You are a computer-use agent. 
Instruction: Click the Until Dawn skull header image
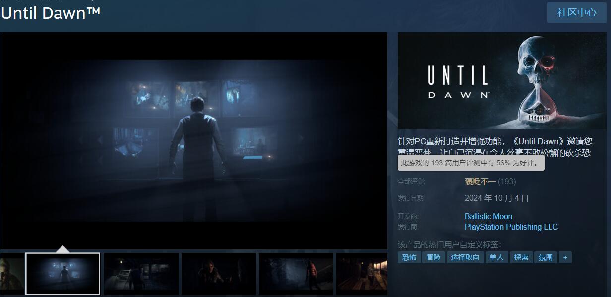504,81
